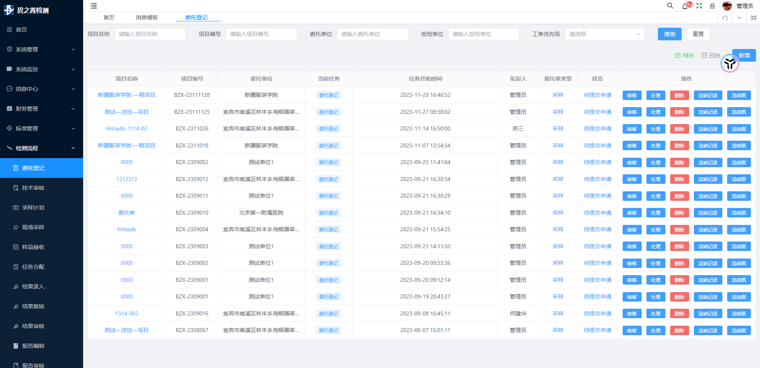
Task: Open project link 委托单
Action: [x=127, y=213]
